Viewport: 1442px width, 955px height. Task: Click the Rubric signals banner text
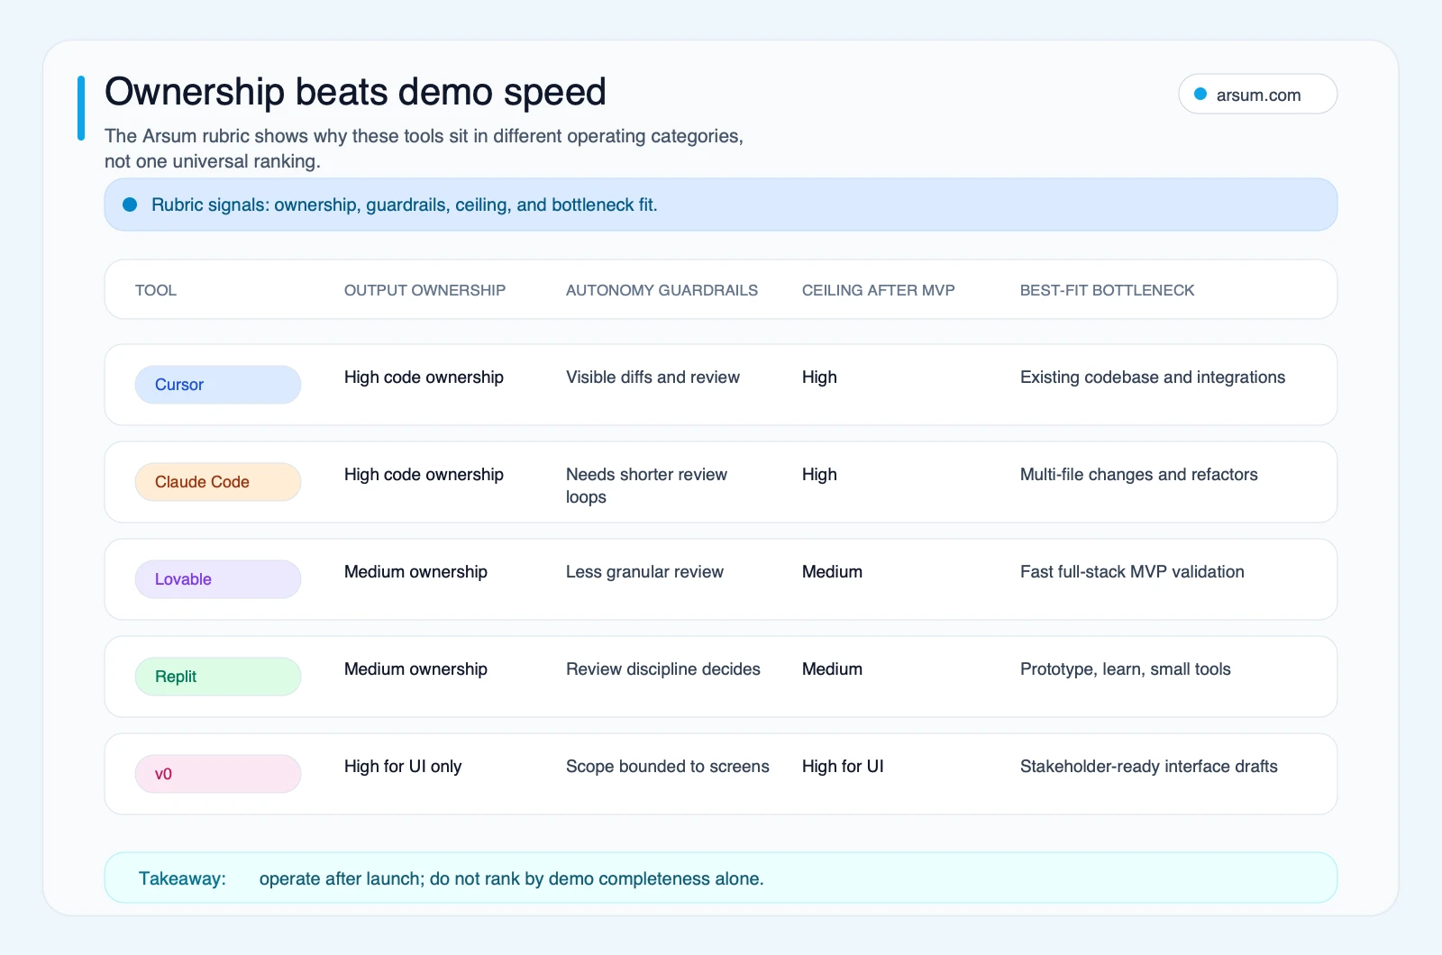405,205
